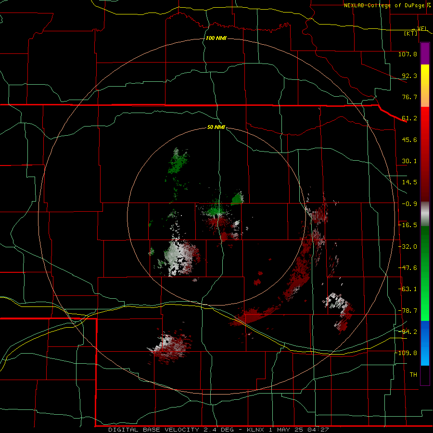This screenshot has width=433, height=433.
Task: Click the [KT] units label
Action: [x=411, y=33]
